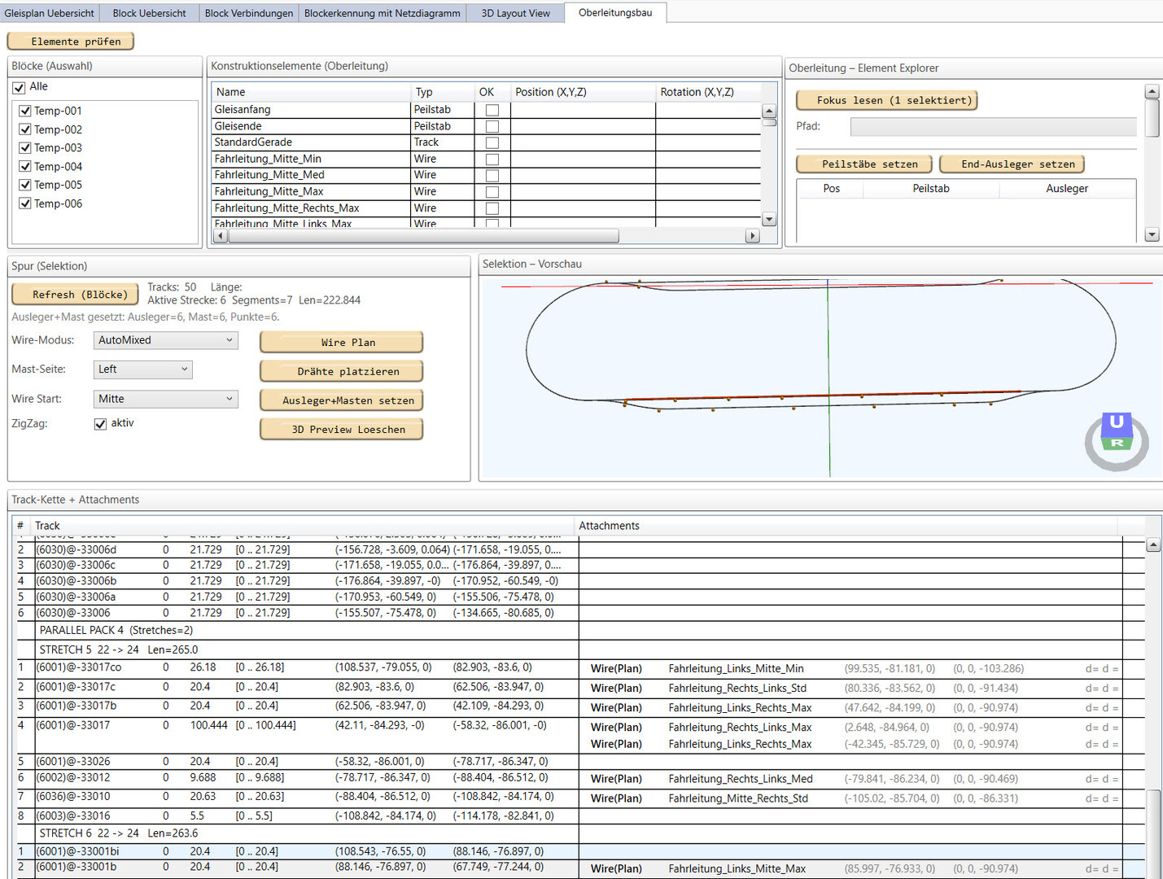Disable the ZigZag aktiv checkbox
This screenshot has height=879, width=1163.
101,424
